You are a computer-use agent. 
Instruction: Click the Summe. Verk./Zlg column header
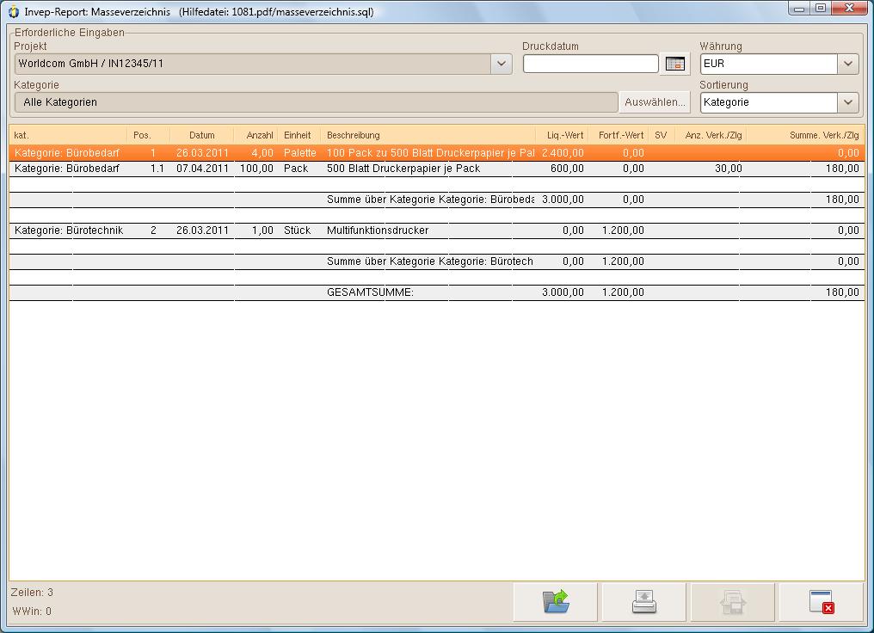(806, 135)
